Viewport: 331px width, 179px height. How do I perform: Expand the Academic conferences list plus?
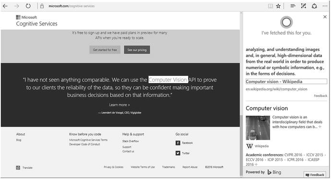click(256, 165)
